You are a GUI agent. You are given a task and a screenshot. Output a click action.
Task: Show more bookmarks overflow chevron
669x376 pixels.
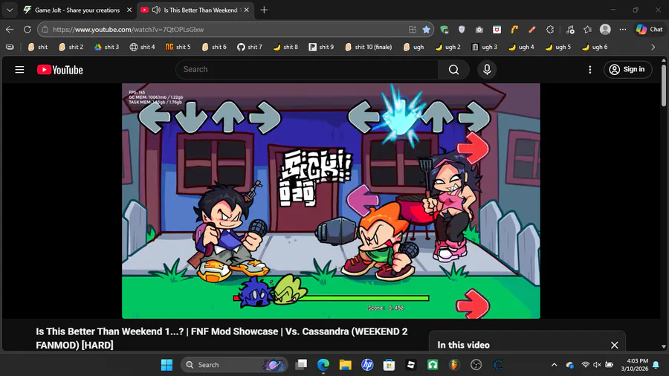pyautogui.click(x=653, y=47)
